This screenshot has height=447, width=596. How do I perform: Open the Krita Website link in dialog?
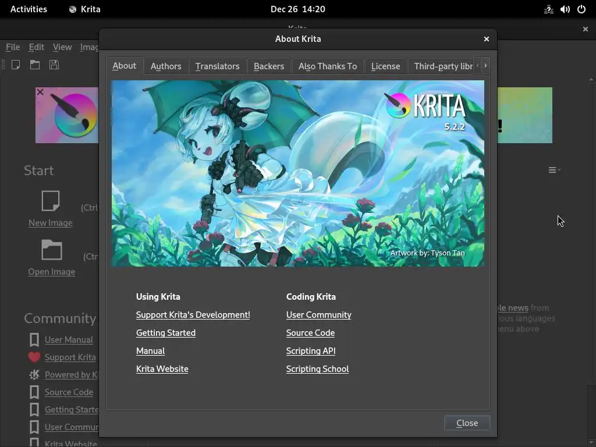click(162, 368)
